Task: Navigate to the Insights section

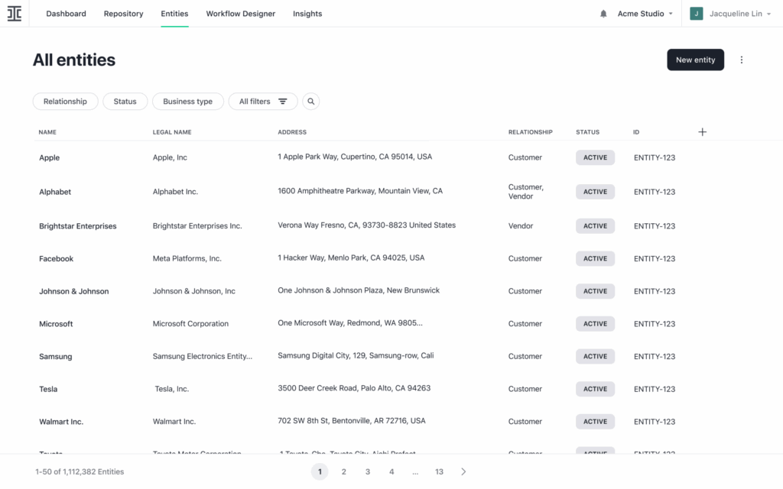Action: [307, 13]
